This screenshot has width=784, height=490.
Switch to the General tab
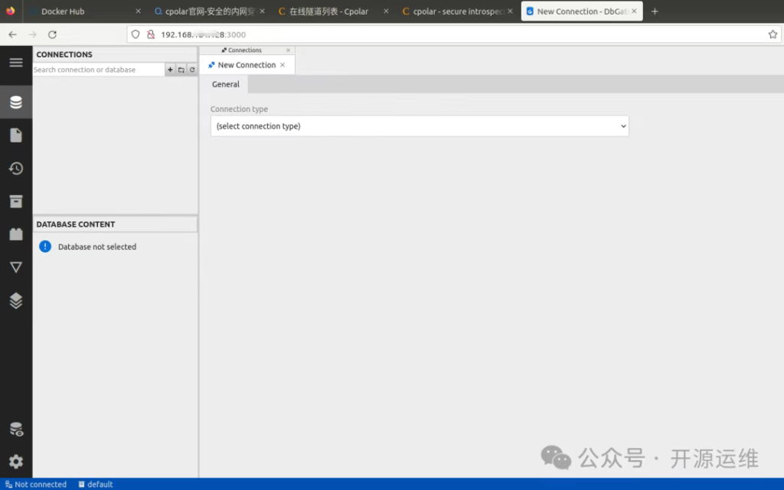[x=225, y=84]
